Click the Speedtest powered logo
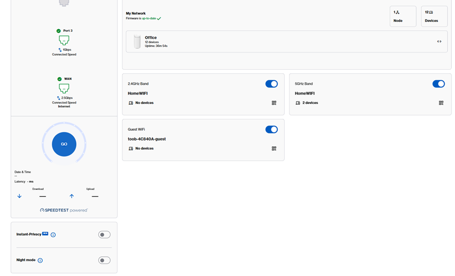This screenshot has height=276, width=455. pos(64,210)
